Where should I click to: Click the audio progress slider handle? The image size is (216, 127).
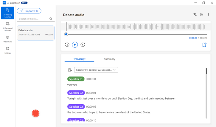[x=66, y=34]
